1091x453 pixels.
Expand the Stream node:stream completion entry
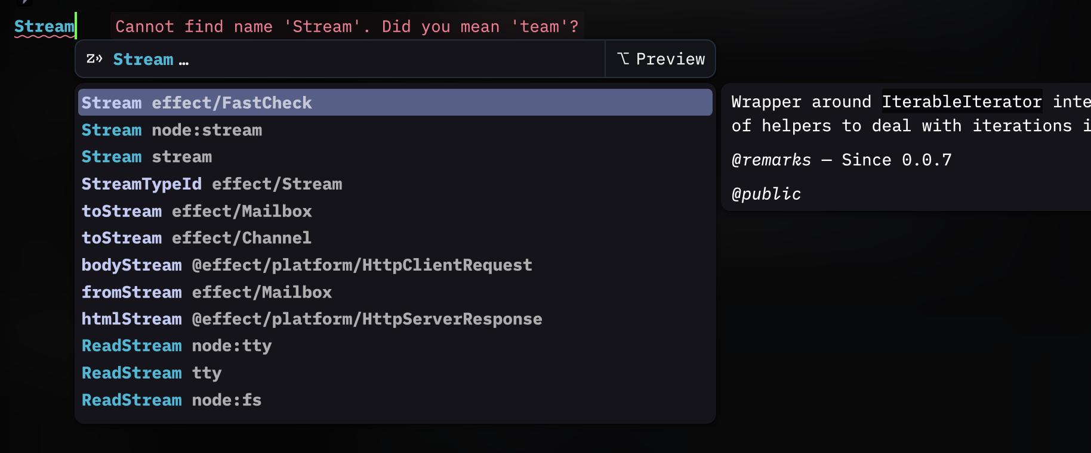coord(172,129)
